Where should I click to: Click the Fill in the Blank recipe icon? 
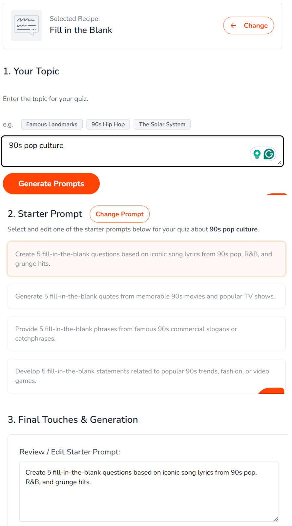pyautogui.click(x=26, y=25)
